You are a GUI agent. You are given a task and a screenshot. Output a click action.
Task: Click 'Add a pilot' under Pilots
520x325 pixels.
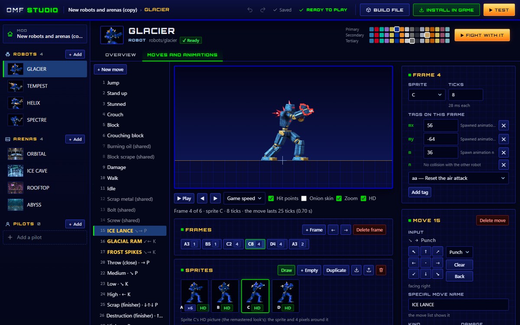[x=45, y=237]
